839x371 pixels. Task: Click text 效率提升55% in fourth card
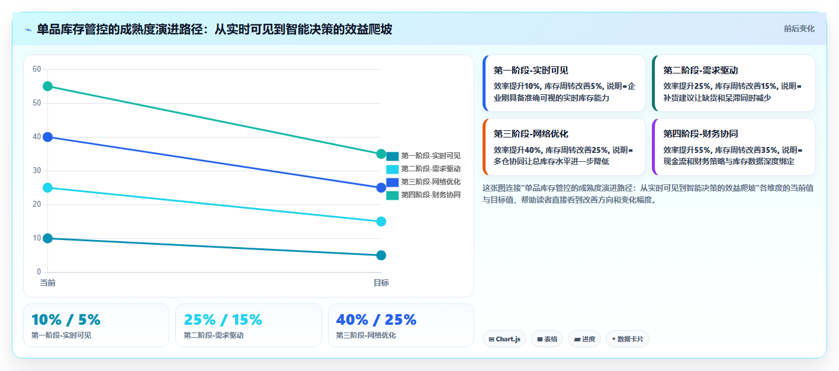[x=687, y=150]
